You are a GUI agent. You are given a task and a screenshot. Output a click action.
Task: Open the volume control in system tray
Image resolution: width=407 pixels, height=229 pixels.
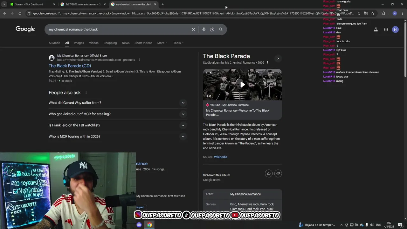pyautogui.click(x=372, y=225)
